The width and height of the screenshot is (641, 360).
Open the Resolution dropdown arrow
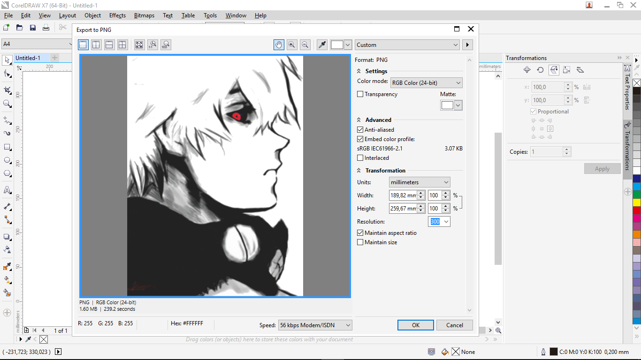[446, 222]
